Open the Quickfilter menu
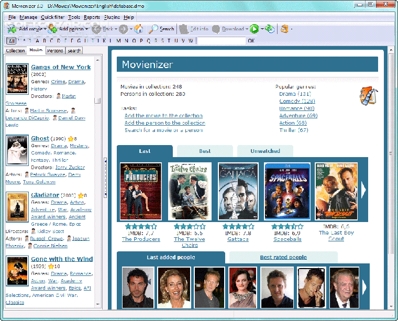Viewport: 398px width, 321px height. pyautogui.click(x=52, y=17)
